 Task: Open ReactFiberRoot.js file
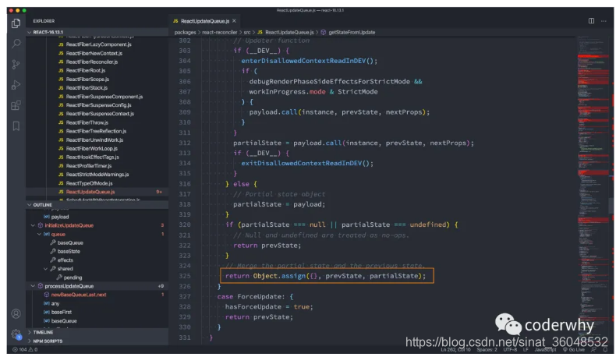[x=86, y=70]
